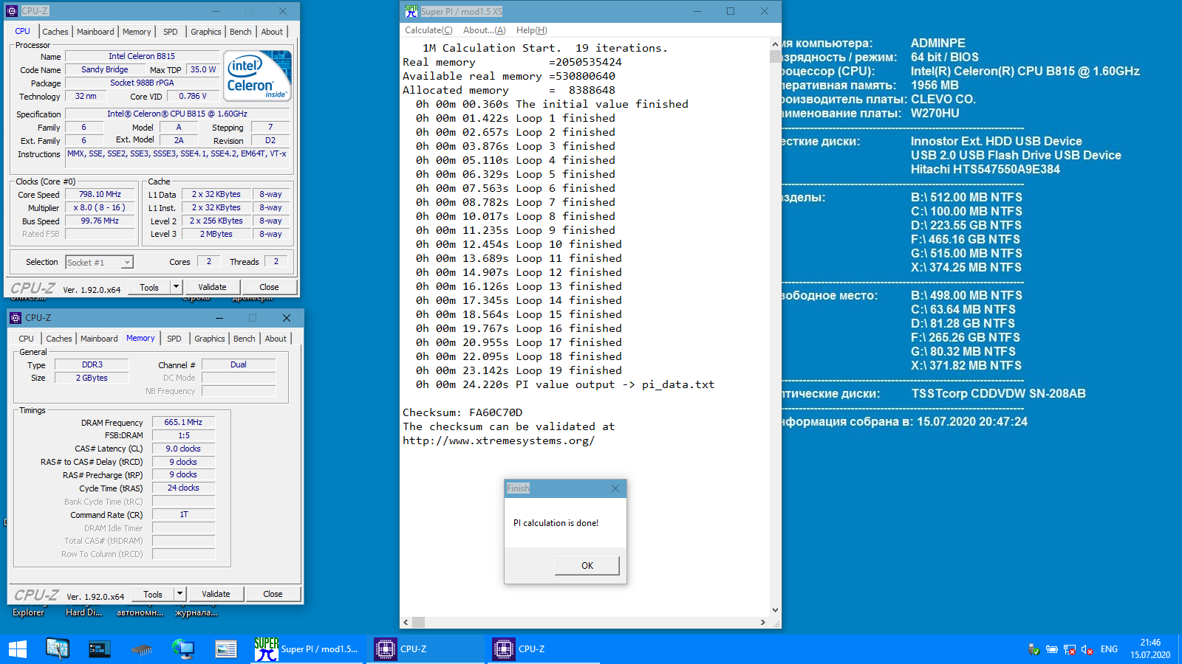Click the Multiplier x 8.0 value field
This screenshot has height=664, width=1182.
[x=100, y=208]
